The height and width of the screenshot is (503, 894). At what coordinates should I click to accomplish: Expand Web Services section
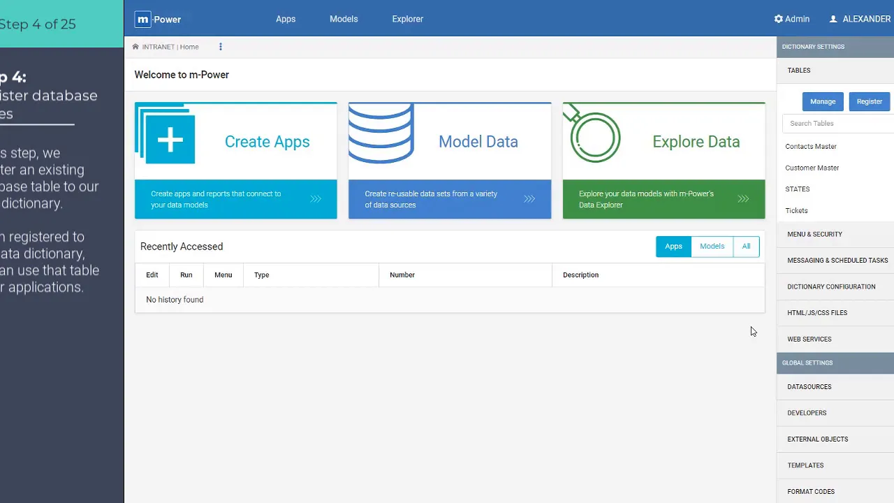(835, 339)
